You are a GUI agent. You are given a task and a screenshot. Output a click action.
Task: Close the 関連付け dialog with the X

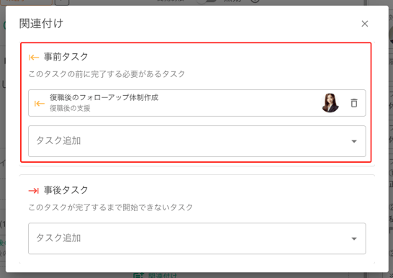point(365,24)
